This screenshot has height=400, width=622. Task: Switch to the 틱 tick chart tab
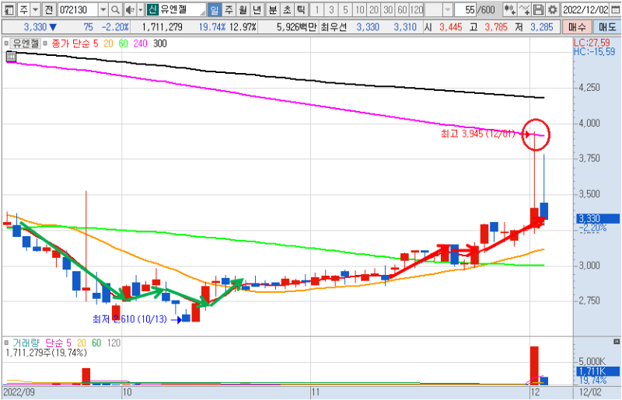(x=301, y=9)
